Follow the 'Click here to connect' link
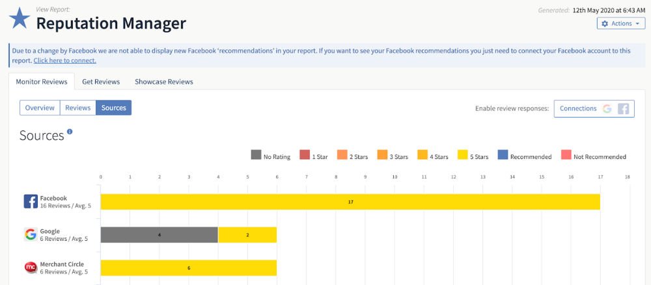 pyautogui.click(x=64, y=60)
